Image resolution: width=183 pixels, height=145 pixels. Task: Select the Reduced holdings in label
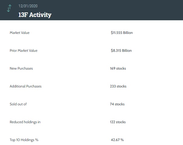(25, 122)
